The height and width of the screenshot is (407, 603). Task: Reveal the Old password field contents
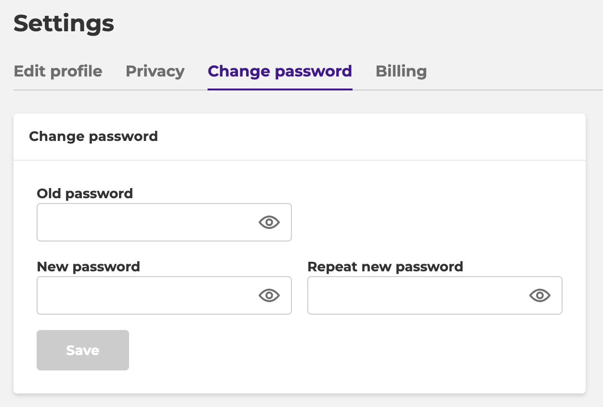(269, 222)
